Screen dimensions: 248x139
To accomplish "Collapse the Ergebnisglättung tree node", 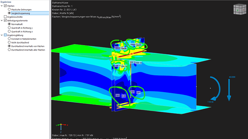I will tap(2, 35).
